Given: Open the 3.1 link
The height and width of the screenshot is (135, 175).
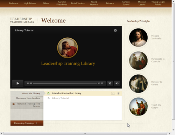Looking at the screenshot, I should click(113, 93).
